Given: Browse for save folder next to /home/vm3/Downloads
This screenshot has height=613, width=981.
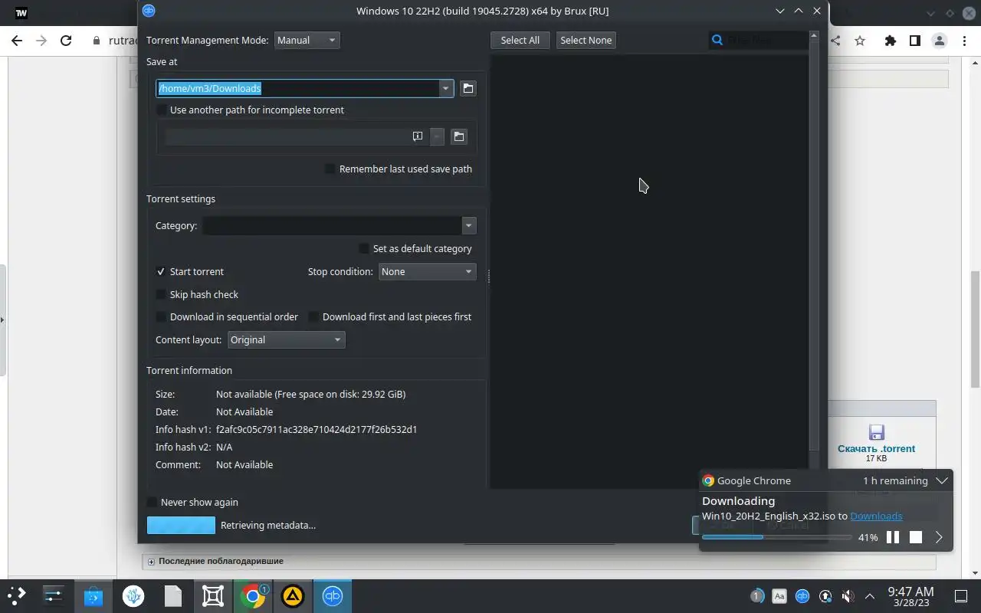Looking at the screenshot, I should coord(468,88).
